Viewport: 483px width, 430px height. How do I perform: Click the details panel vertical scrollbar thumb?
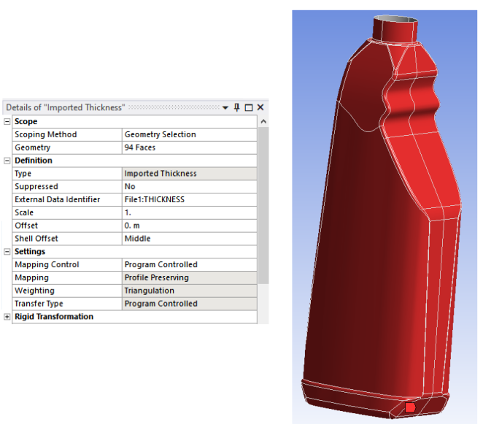(x=263, y=205)
